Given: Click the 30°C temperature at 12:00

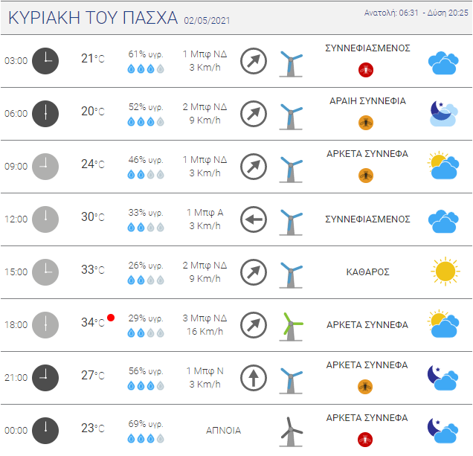Looking at the screenshot, I should pyautogui.click(x=93, y=216).
